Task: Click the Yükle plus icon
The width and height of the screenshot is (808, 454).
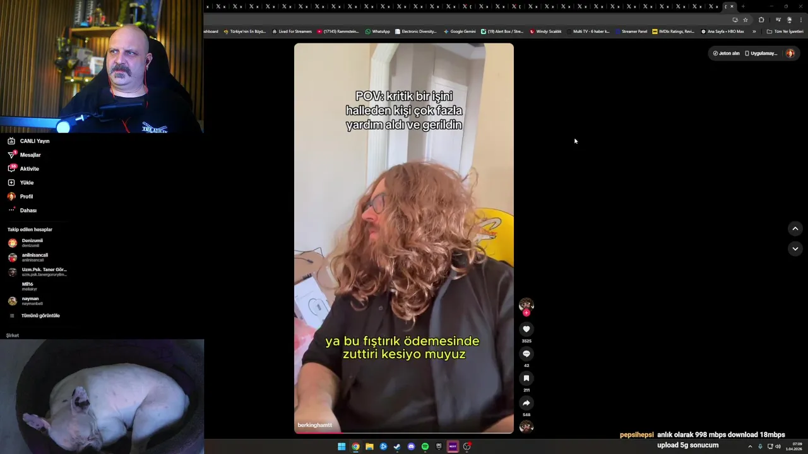Action: point(11,183)
